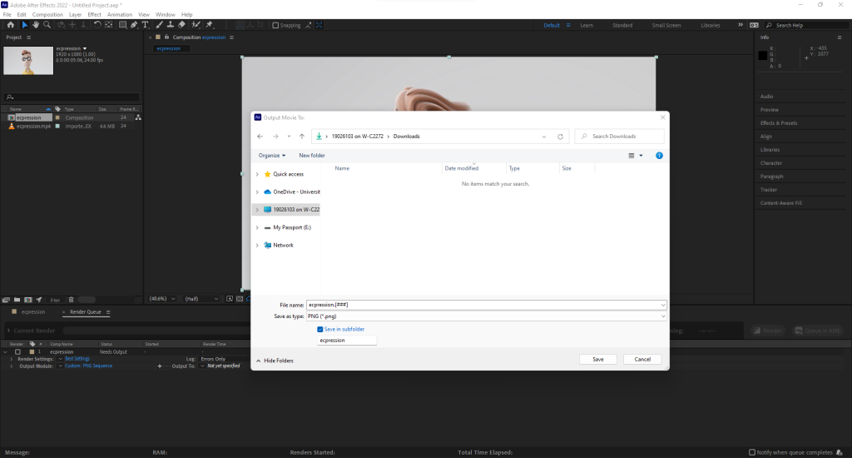The image size is (852, 458).
Task: Select the Selection arrow tool
Action: coord(24,24)
